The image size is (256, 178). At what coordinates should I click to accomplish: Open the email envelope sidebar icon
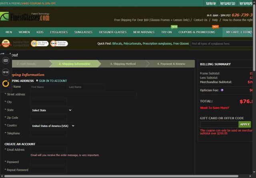[6, 61]
